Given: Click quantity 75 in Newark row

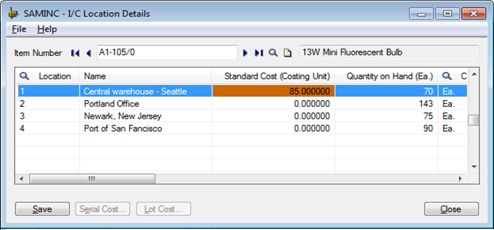Looking at the screenshot, I should [x=386, y=116].
